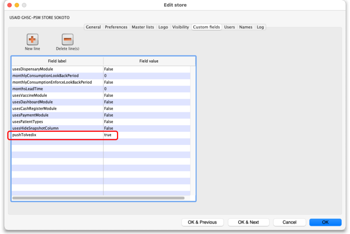350x234 pixels.
Task: Click the horizontal scrollbar under the table
Action: [x=98, y=198]
